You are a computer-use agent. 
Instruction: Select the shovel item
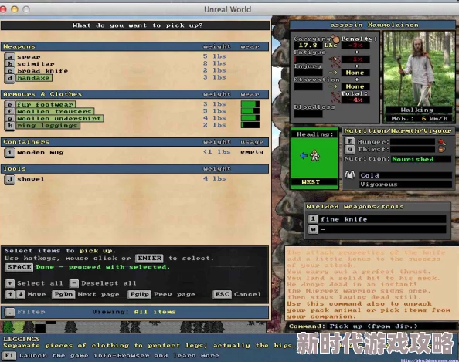click(x=30, y=179)
